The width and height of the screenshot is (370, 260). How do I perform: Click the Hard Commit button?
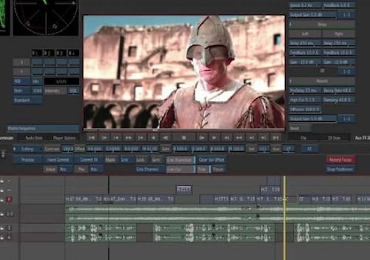pyautogui.click(x=58, y=160)
